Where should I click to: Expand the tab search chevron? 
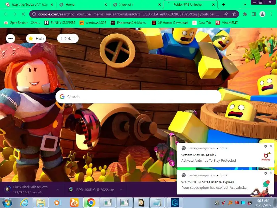tap(245, 5)
